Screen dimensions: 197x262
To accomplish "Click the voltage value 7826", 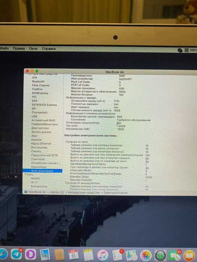I will tap(120, 129).
